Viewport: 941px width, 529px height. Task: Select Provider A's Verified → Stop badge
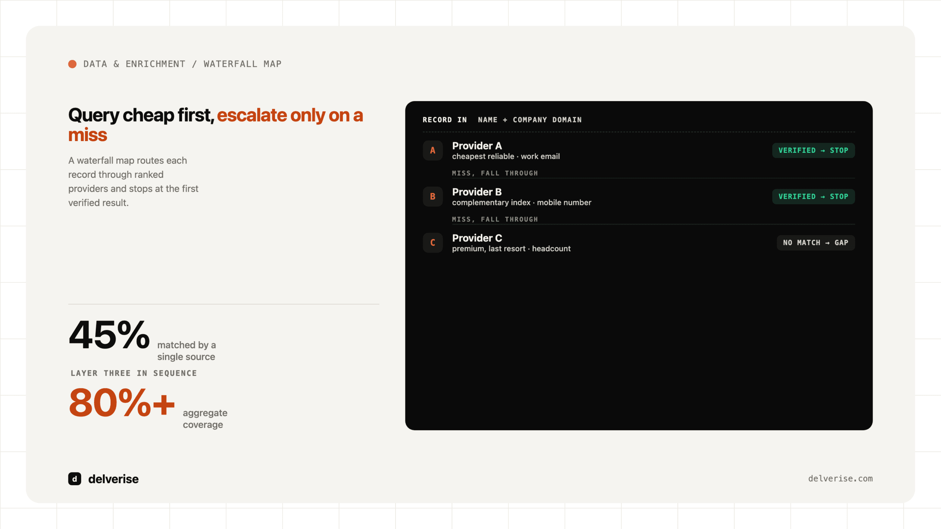tap(813, 150)
